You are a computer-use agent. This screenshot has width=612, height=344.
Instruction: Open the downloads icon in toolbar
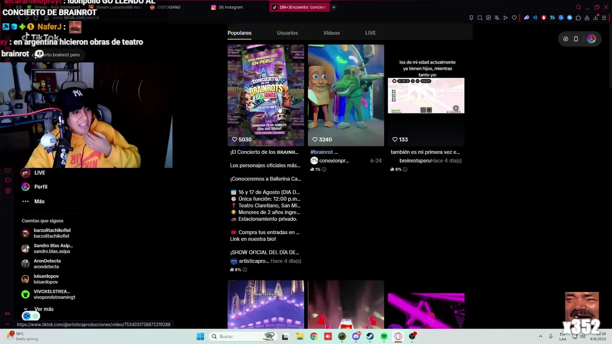(596, 18)
